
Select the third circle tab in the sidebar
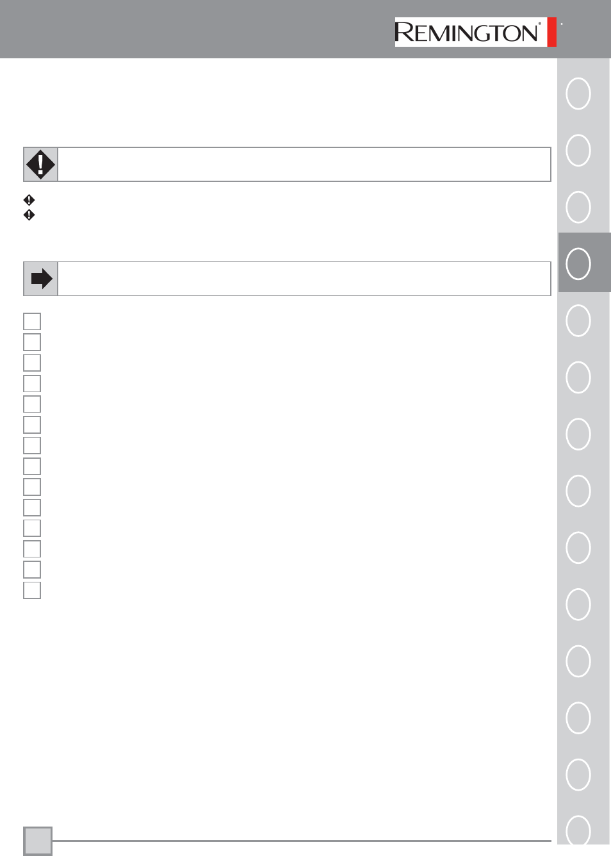coord(578,207)
